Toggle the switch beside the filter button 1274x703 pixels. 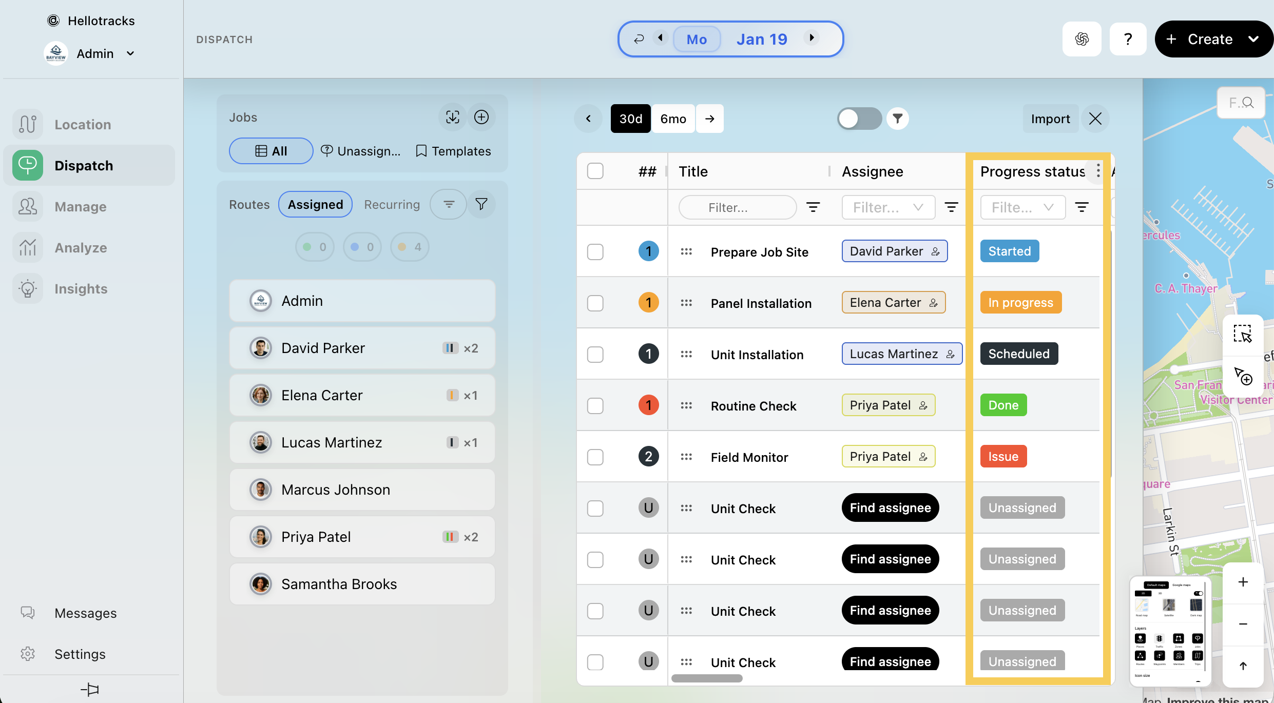coord(859,119)
